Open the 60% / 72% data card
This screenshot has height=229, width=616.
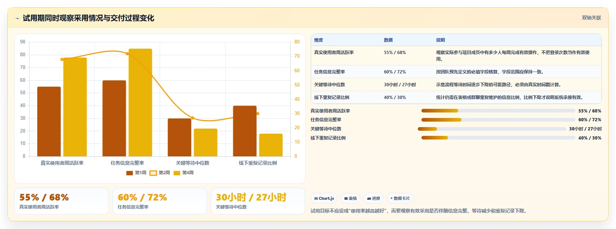(160, 201)
